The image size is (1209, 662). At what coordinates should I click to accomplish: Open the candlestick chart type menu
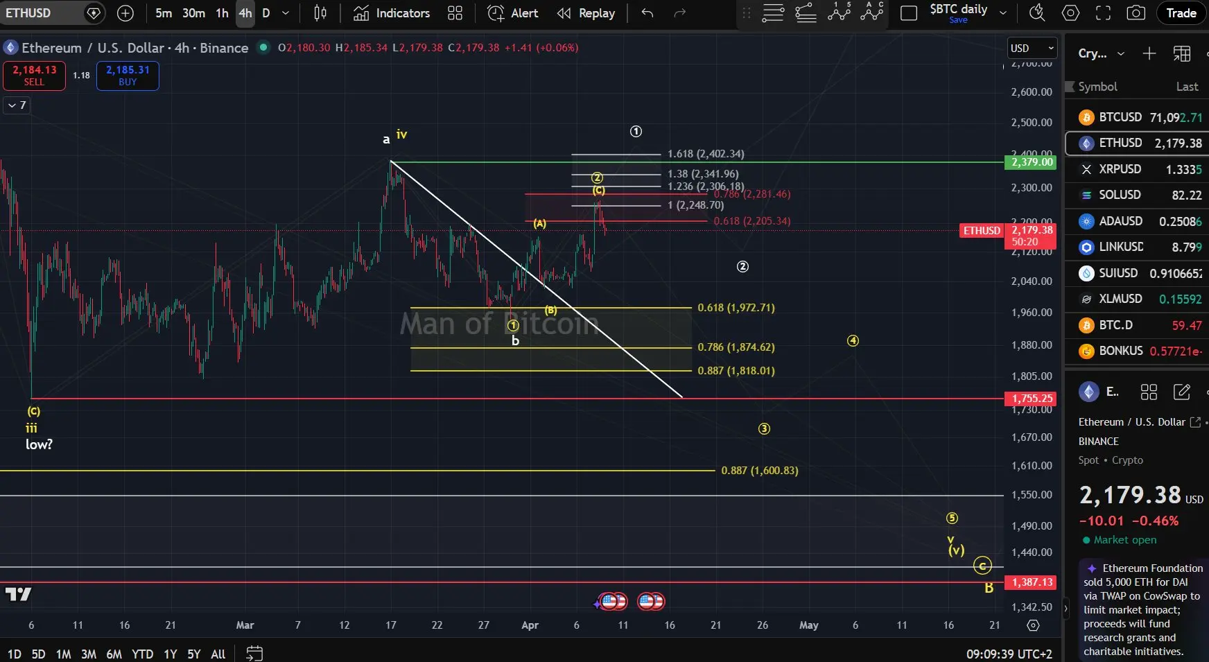coord(320,13)
